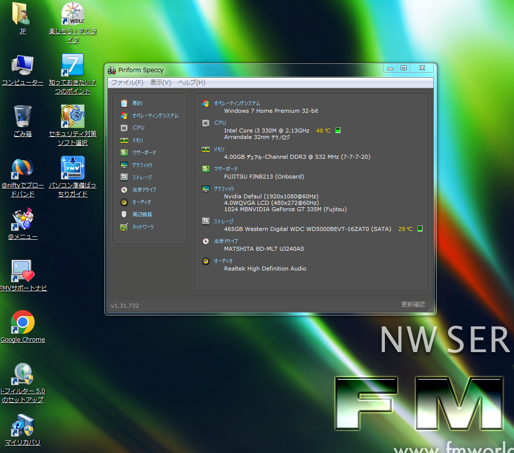
Task: Select the マイリカバリ desktop shortcut
Action: [x=23, y=430]
